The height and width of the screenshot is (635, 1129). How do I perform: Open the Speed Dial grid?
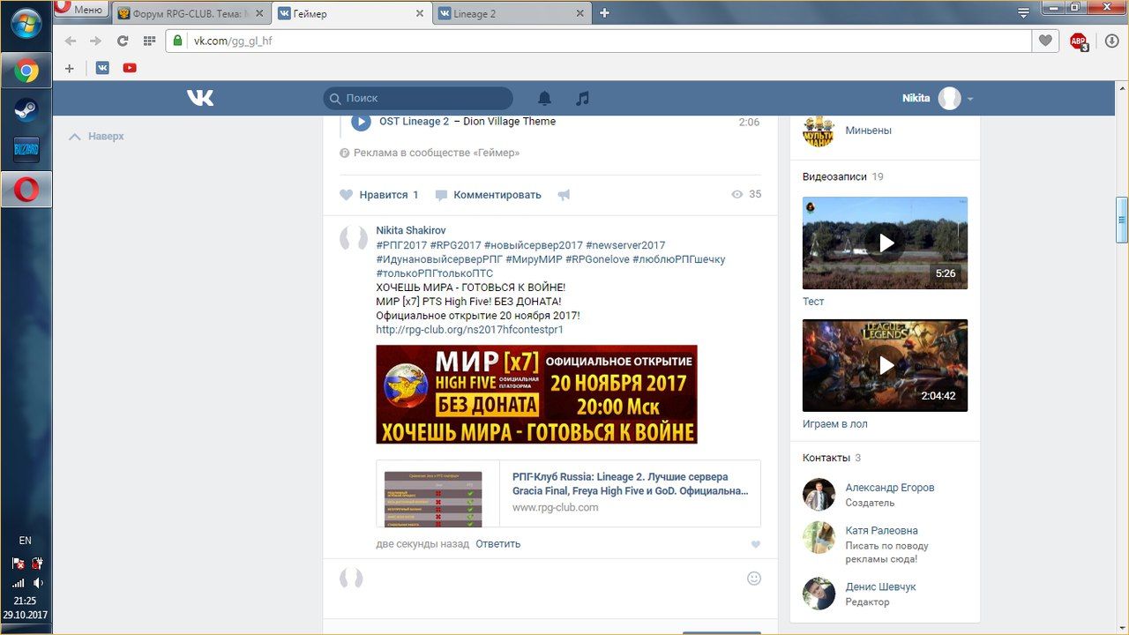(149, 41)
